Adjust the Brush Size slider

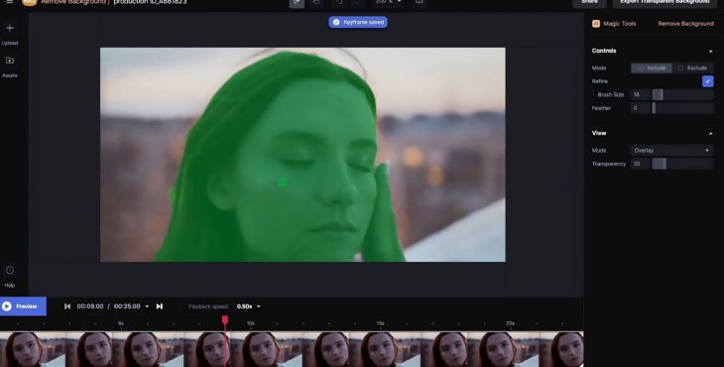(x=682, y=94)
